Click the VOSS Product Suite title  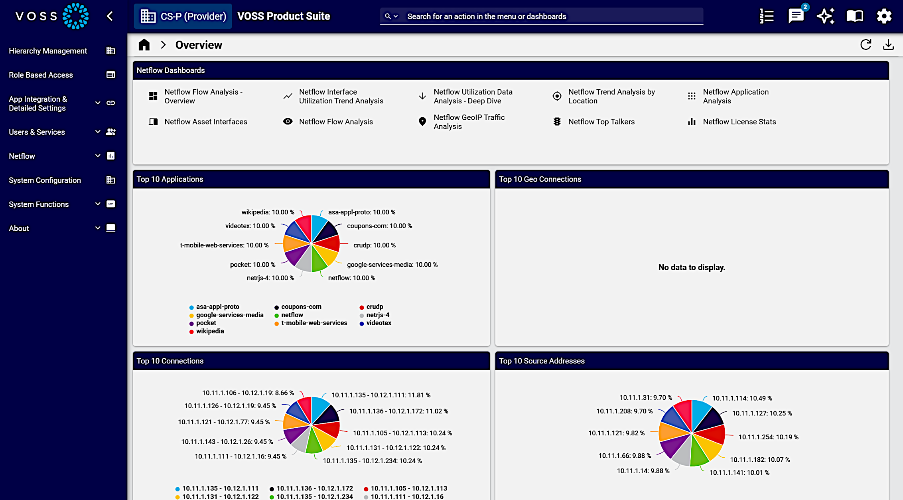tap(284, 16)
